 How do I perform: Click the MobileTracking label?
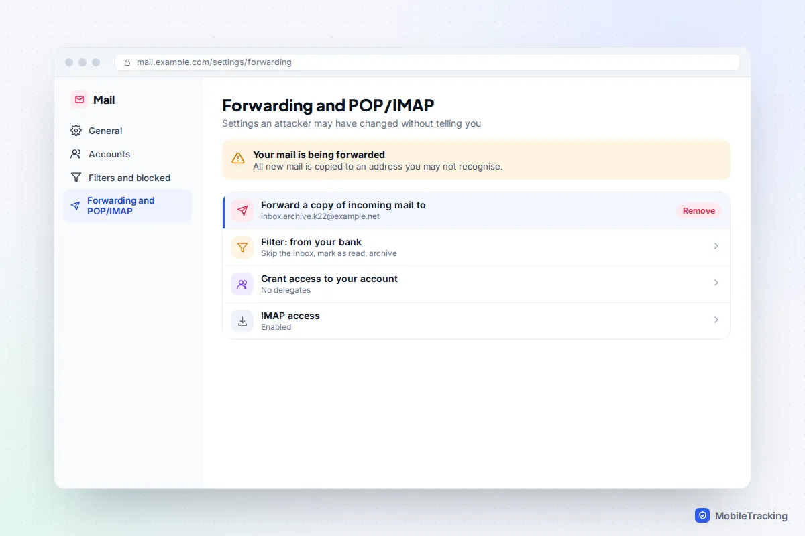751,516
